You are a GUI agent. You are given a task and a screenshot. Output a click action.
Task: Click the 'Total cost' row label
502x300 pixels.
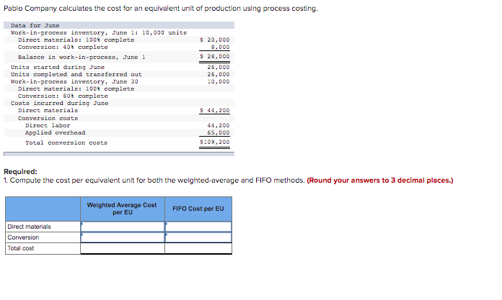click(x=21, y=248)
